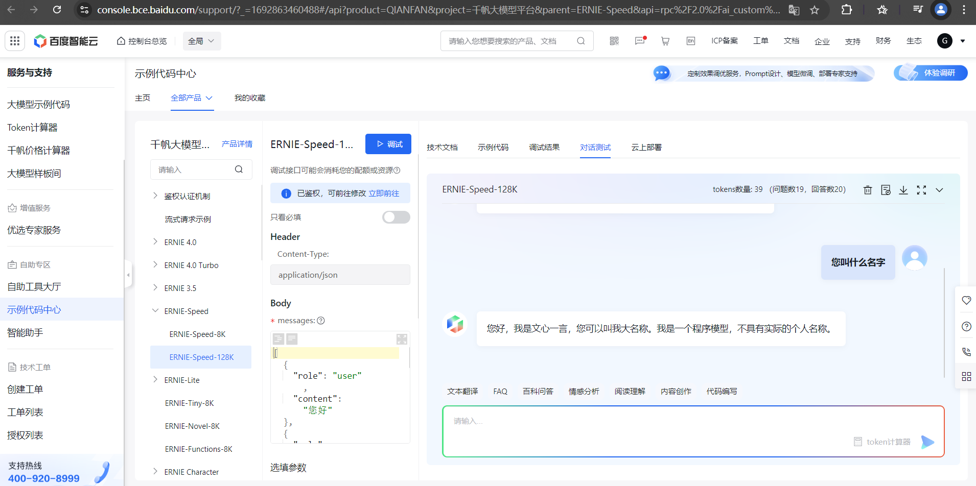Expand chat panel to fullscreen
Viewport: 976px width, 486px height.
(921, 190)
